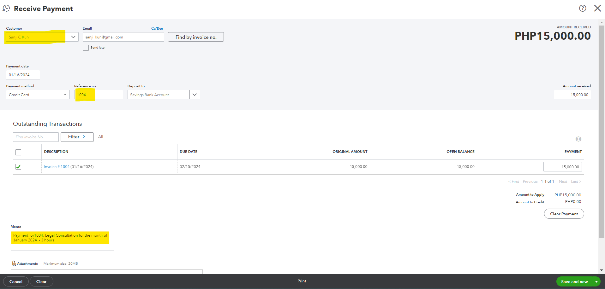
Task: Expand the Customer dropdown arrow
Action: coord(73,37)
